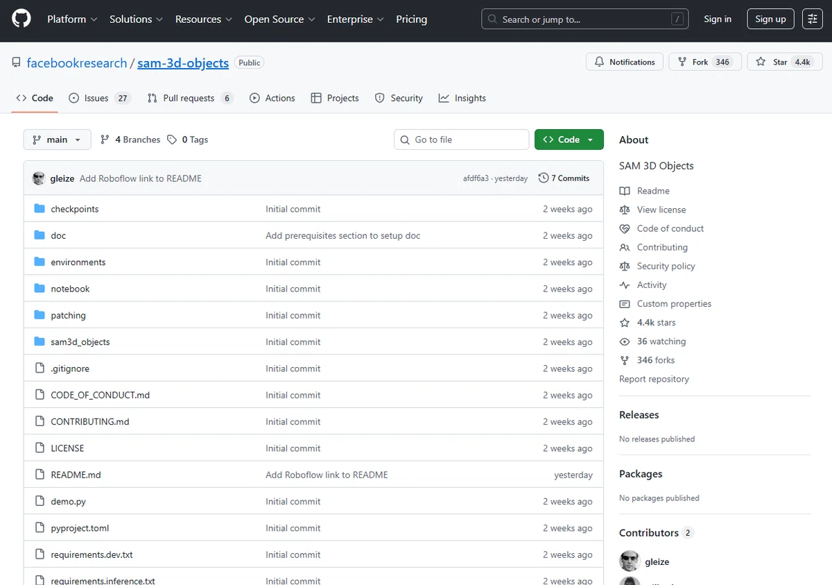Click 'Add prerequisites section to setup doc' commit message
The image size is (832, 585).
[x=343, y=235]
